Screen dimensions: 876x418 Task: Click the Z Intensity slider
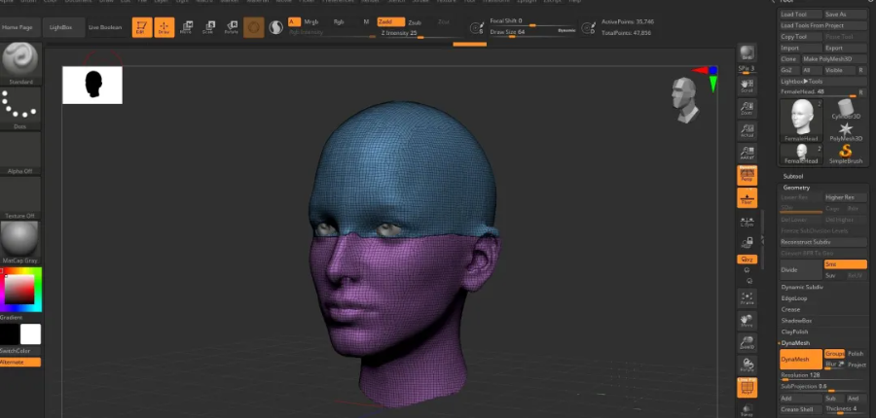coord(420,33)
